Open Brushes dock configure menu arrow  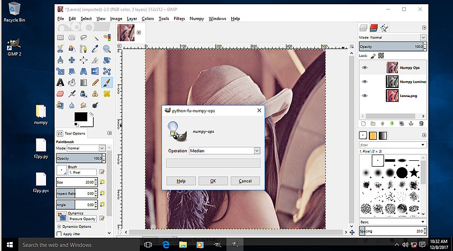pyautogui.click(x=424, y=135)
